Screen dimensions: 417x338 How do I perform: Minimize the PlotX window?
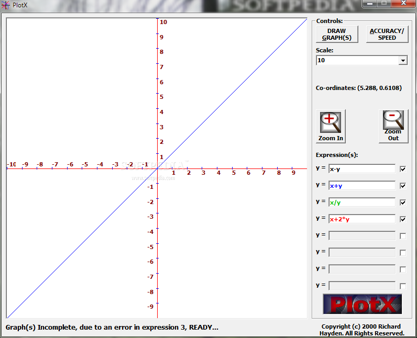(370, 4)
